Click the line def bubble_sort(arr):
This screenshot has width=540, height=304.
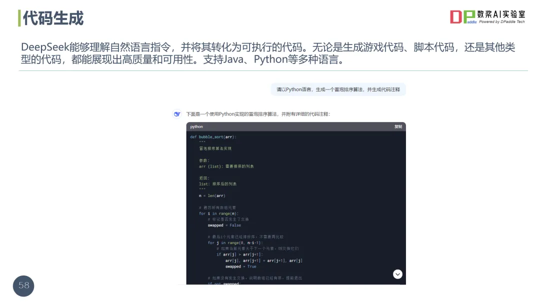[213, 136]
